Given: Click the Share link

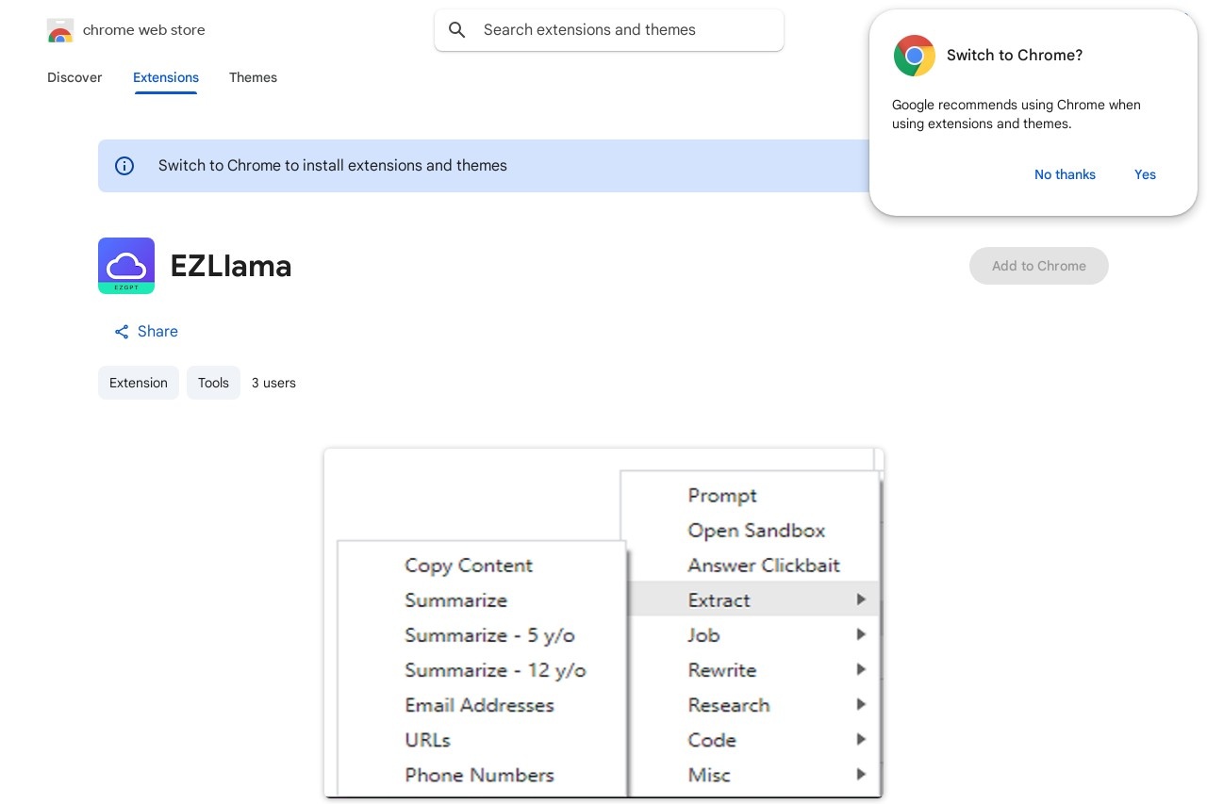Looking at the screenshot, I should click(146, 332).
